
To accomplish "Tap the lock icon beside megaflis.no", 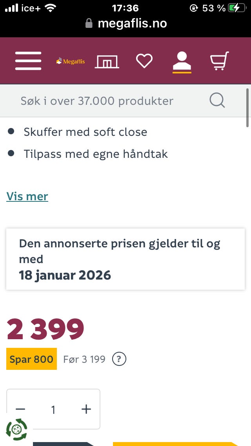I will [x=89, y=23].
